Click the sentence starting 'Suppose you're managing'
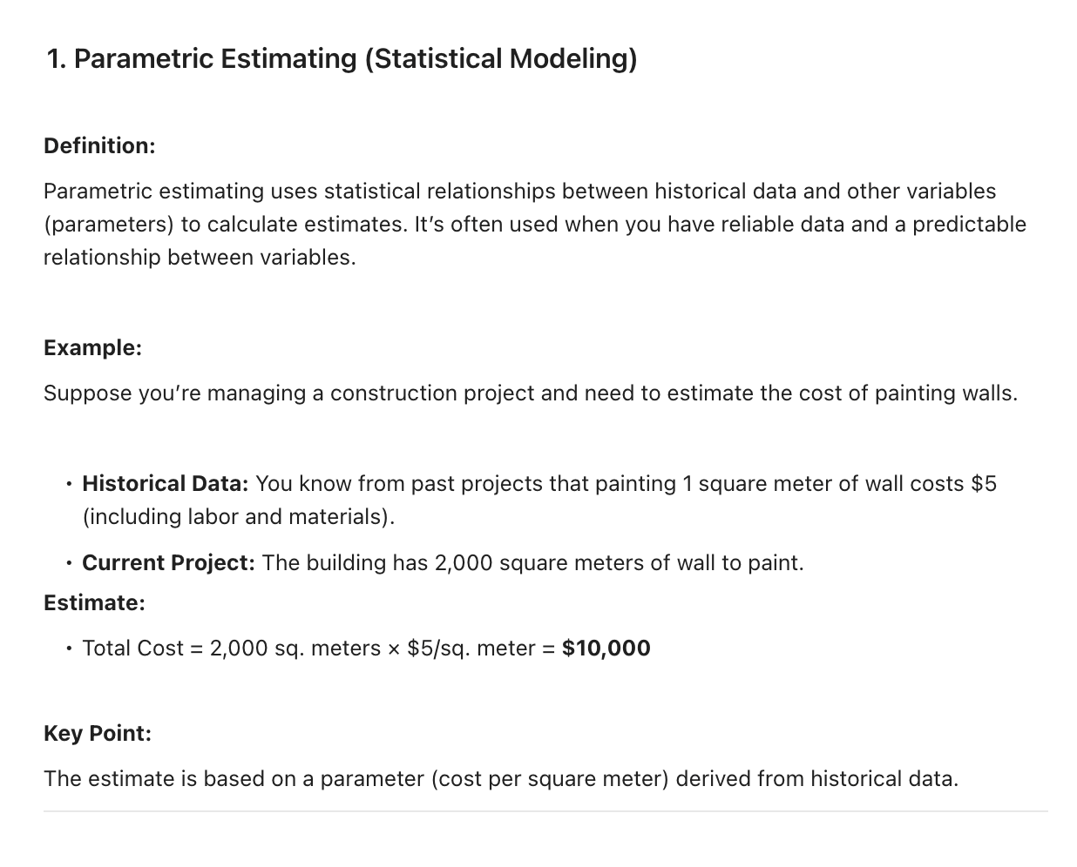 (531, 393)
